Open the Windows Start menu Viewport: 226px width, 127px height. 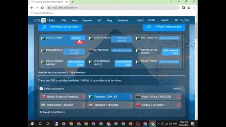(x=32, y=124)
